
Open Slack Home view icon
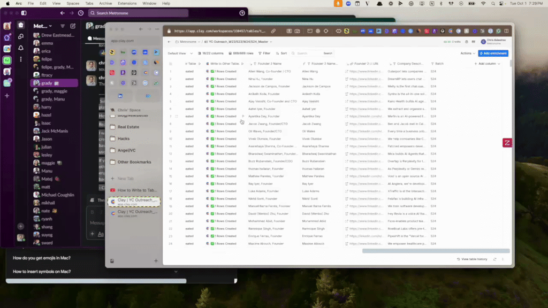pos(21,25)
